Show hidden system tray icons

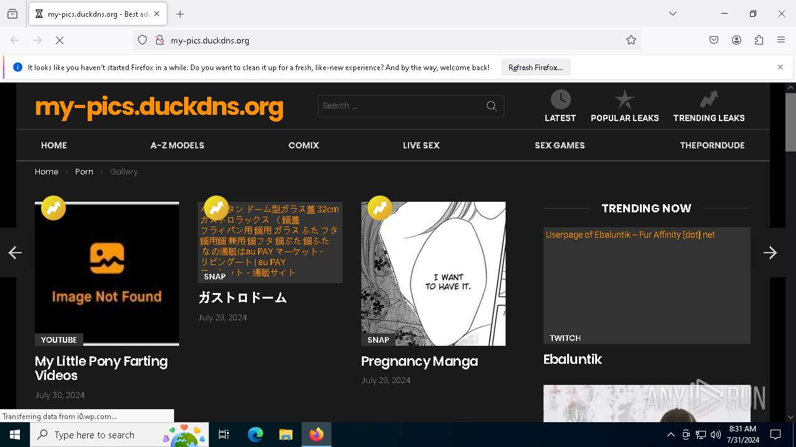[x=670, y=435]
